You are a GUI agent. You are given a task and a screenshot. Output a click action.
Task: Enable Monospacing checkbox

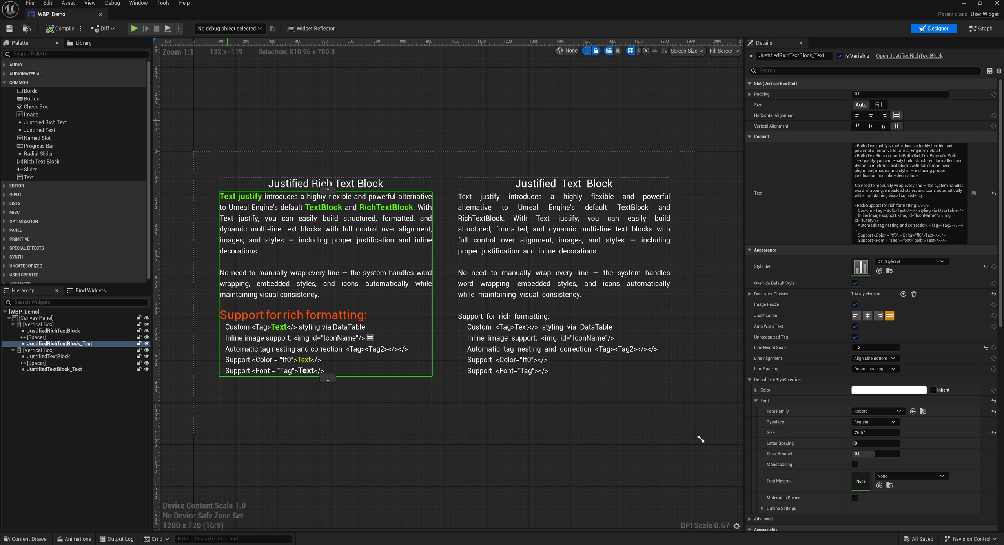[x=855, y=465]
